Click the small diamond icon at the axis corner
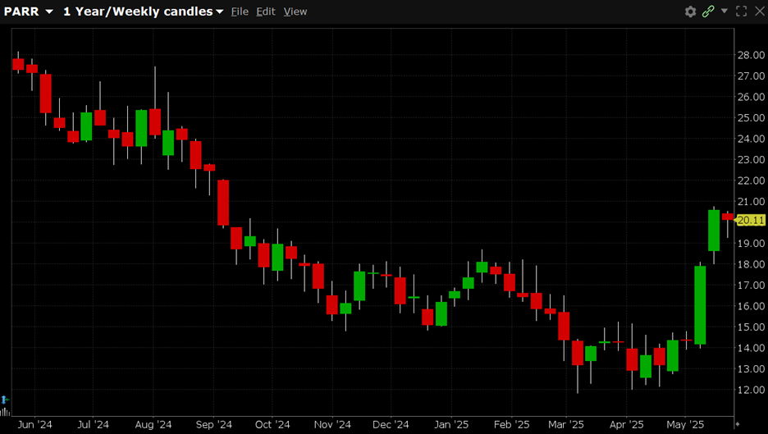768x434 pixels. click(737, 424)
